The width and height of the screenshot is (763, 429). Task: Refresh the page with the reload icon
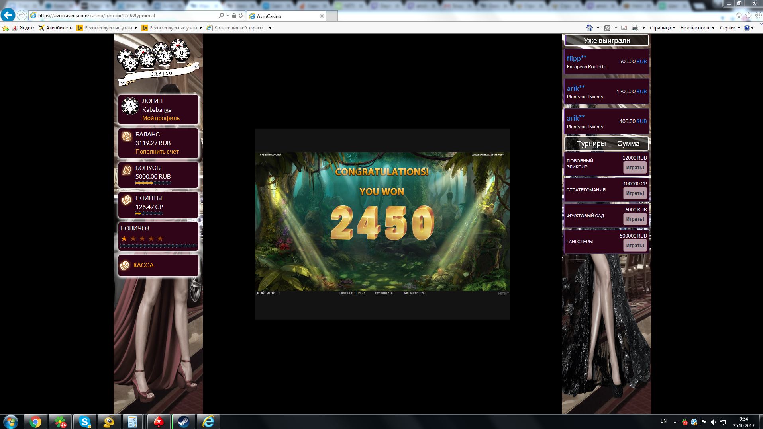click(x=241, y=16)
